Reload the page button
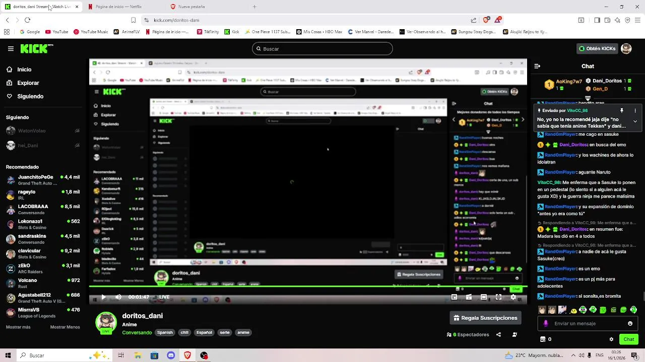 pyautogui.click(x=27, y=20)
